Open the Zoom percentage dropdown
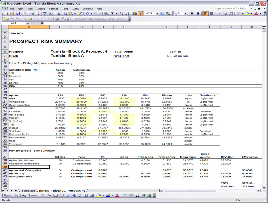The width and height of the screenshot is (268, 203). tap(157, 14)
